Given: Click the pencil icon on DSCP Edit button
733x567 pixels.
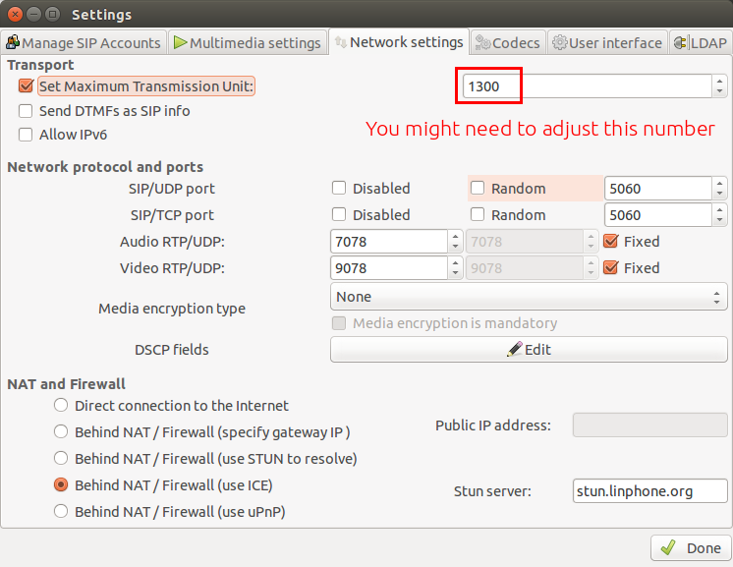Looking at the screenshot, I should 514,349.
